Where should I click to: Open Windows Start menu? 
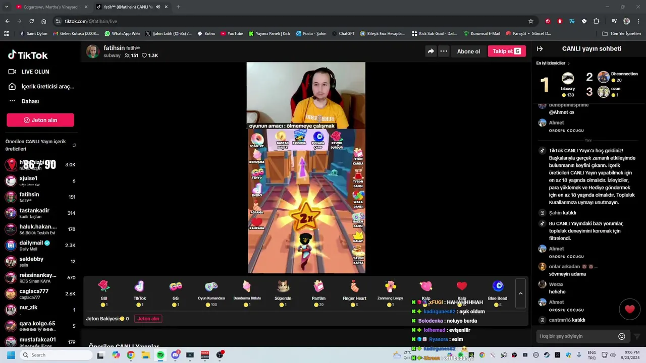click(x=11, y=355)
